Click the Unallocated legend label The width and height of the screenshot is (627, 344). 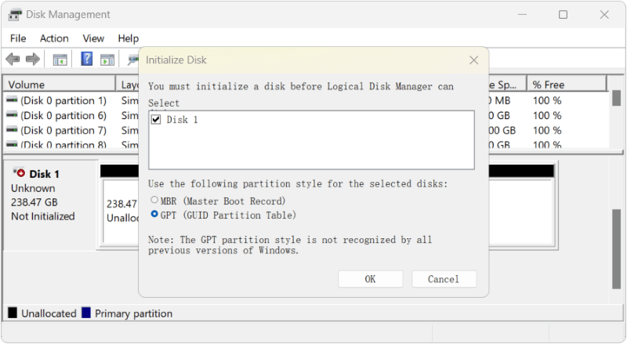pyautogui.click(x=49, y=313)
